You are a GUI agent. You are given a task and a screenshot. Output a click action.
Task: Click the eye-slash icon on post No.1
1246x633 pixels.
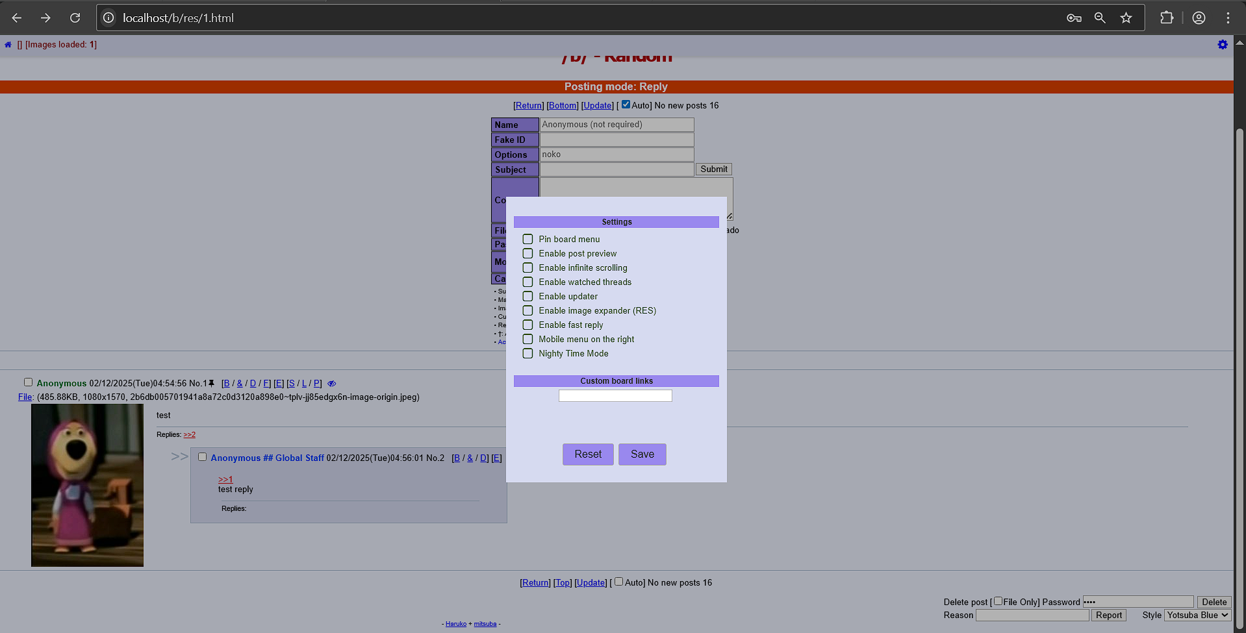pos(331,384)
